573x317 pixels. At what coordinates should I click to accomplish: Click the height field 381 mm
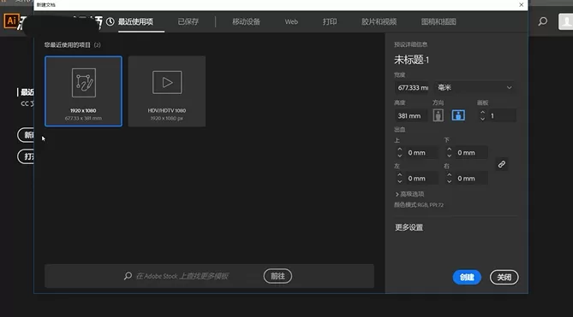pyautogui.click(x=411, y=116)
